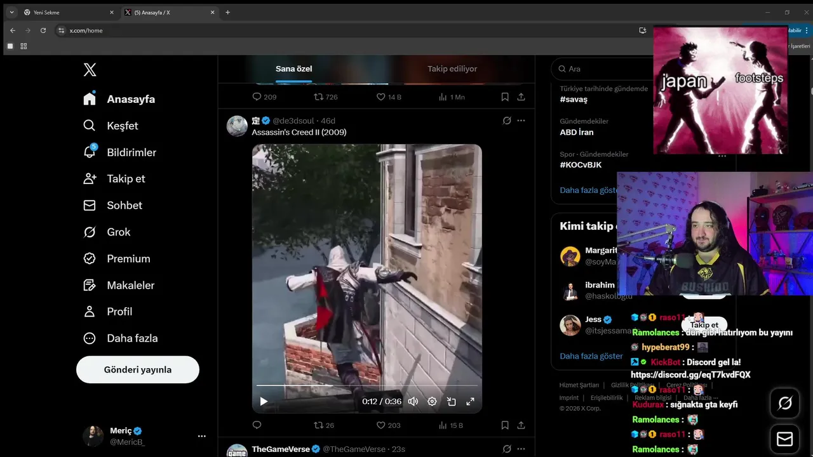Screen dimensions: 813x457
Task: Mute the video volume icon
Action: click(413, 401)
